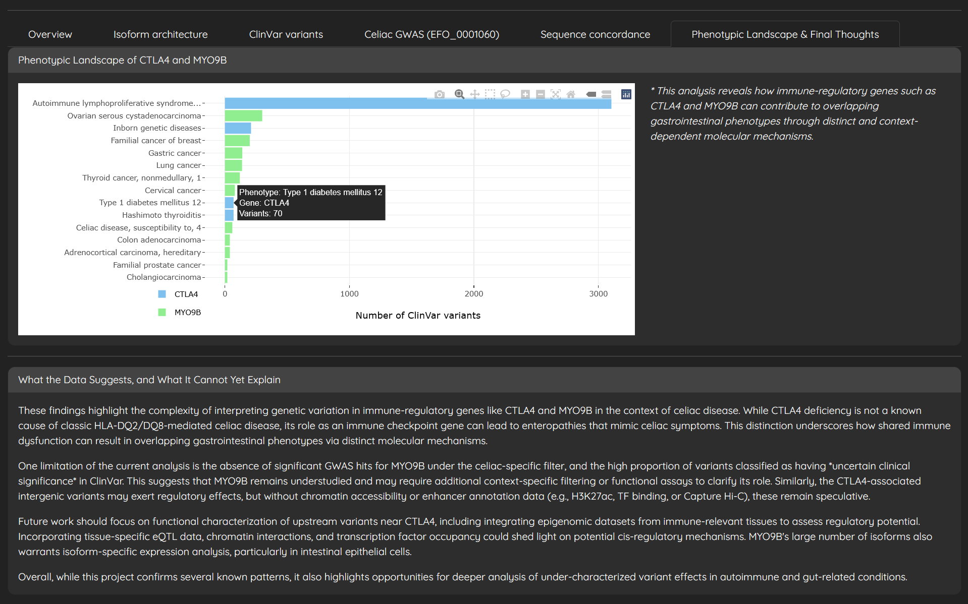968x604 pixels.
Task: Activate the Pan tool in chart toolbar
Action: tap(474, 94)
